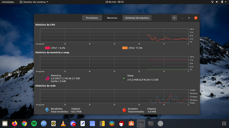Screen dimensions: 229x128
Task: Switch to the Processos tab
Action: click(x=92, y=18)
